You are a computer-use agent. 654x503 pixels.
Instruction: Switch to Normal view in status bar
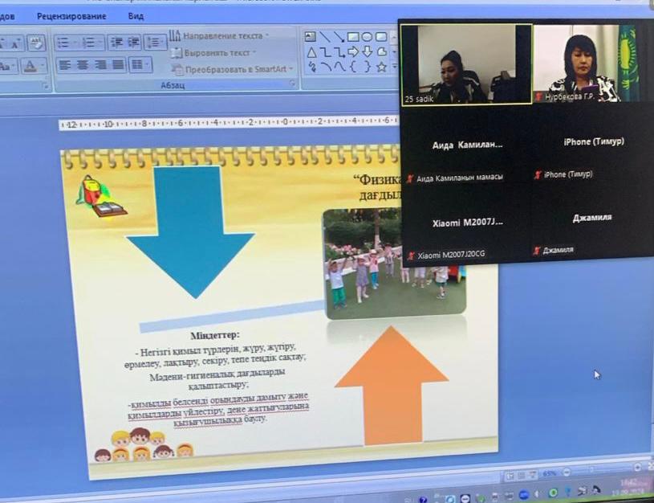tap(510, 476)
